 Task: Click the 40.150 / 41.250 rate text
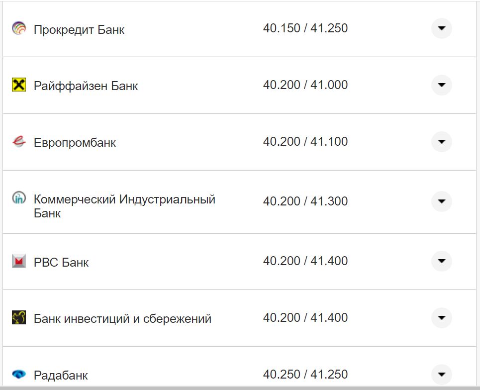pos(306,28)
